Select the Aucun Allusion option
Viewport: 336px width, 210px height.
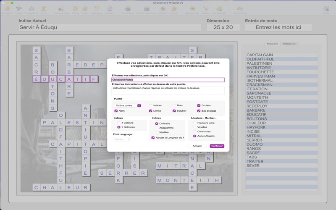point(194,136)
